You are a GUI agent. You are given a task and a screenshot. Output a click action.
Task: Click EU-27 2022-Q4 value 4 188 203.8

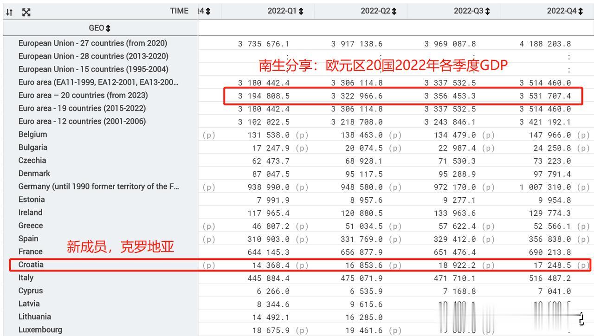(545, 44)
